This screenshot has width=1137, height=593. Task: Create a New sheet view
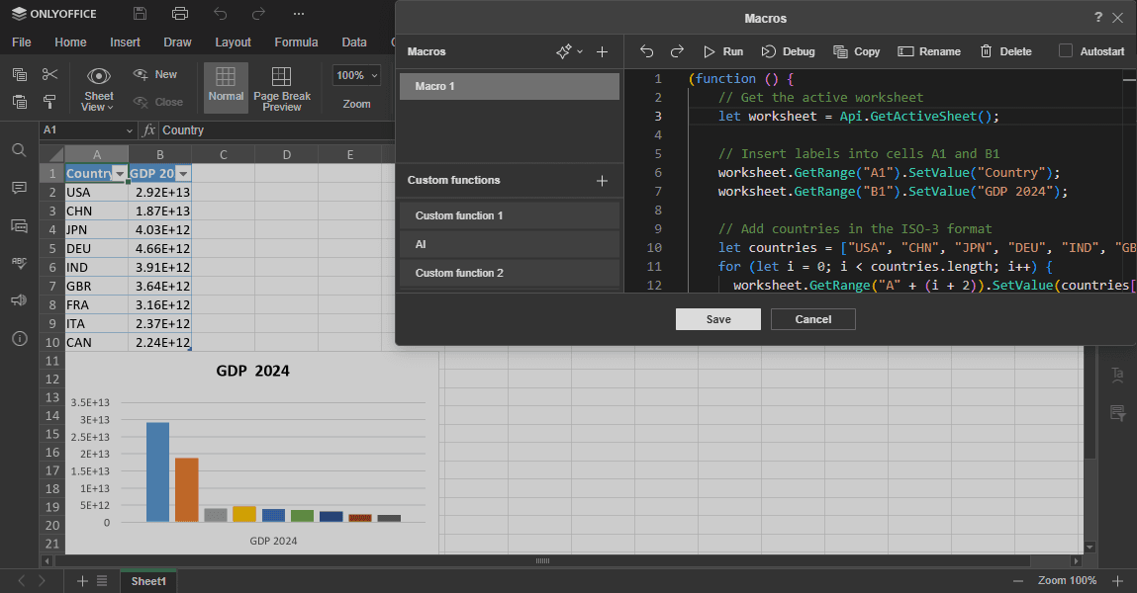pos(155,74)
